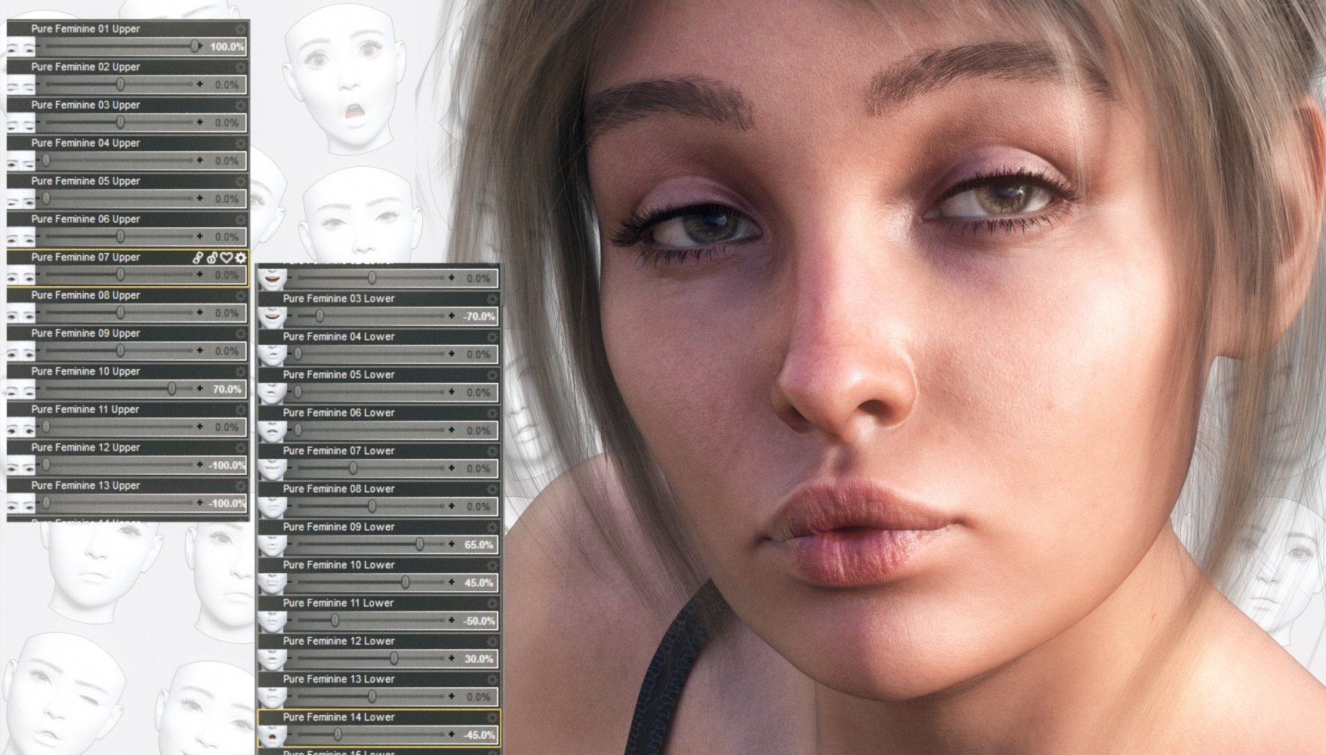Select the Pure Feminine 05 Lower label

339,374
